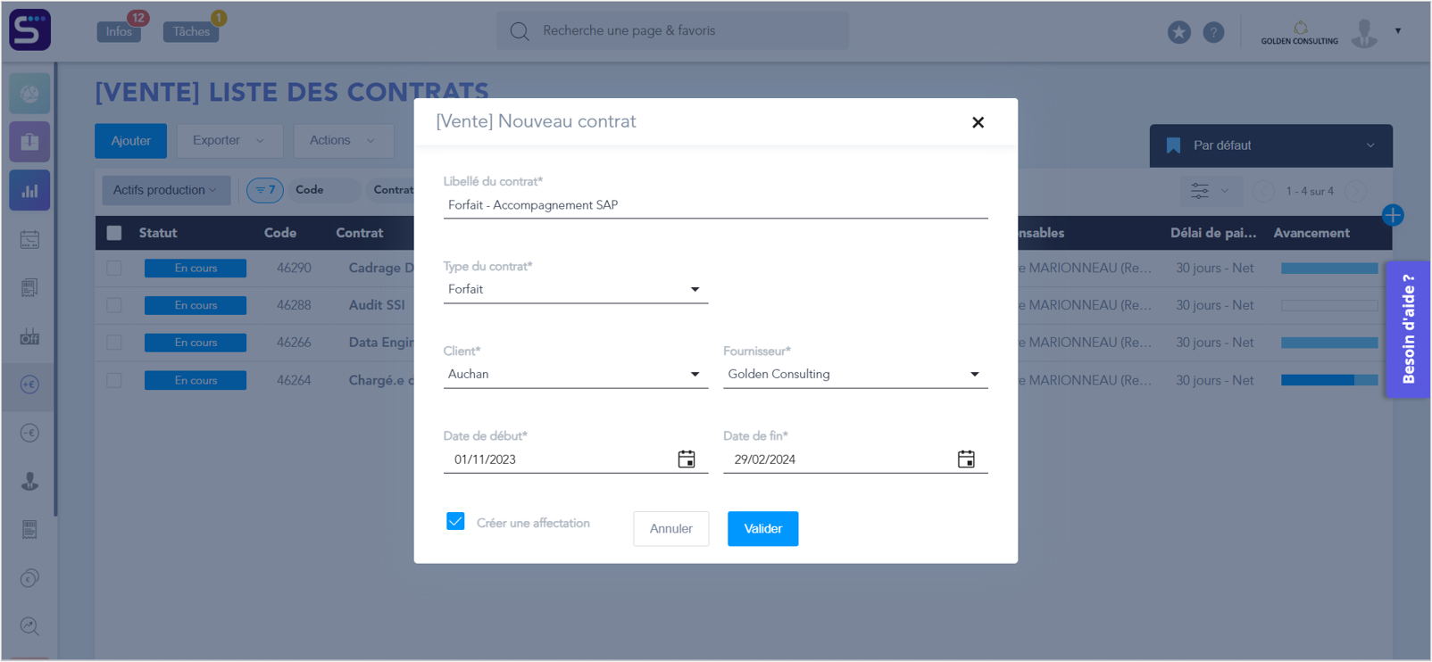This screenshot has height=662, width=1432.
Task: Open the planning calendar sidebar icon
Action: pos(29,239)
